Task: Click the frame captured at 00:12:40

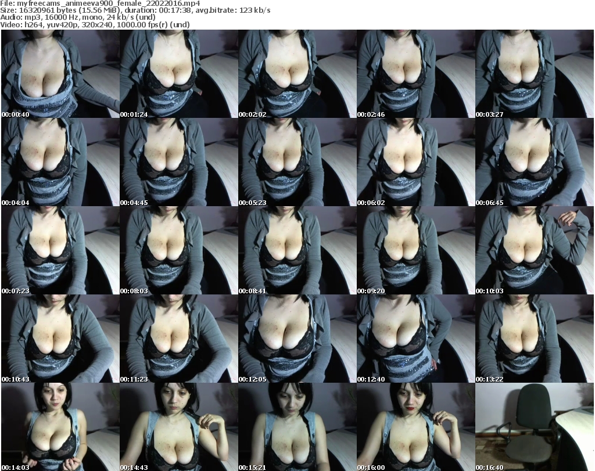Action: tap(416, 339)
